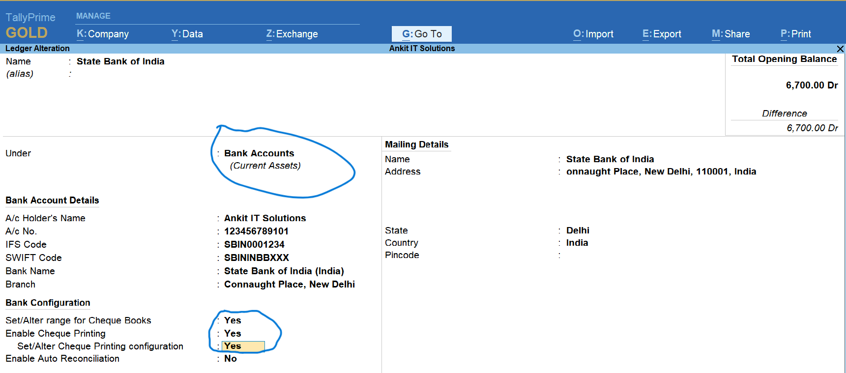Open the K: Company menu
Screen dimensions: 846x373
103,34
